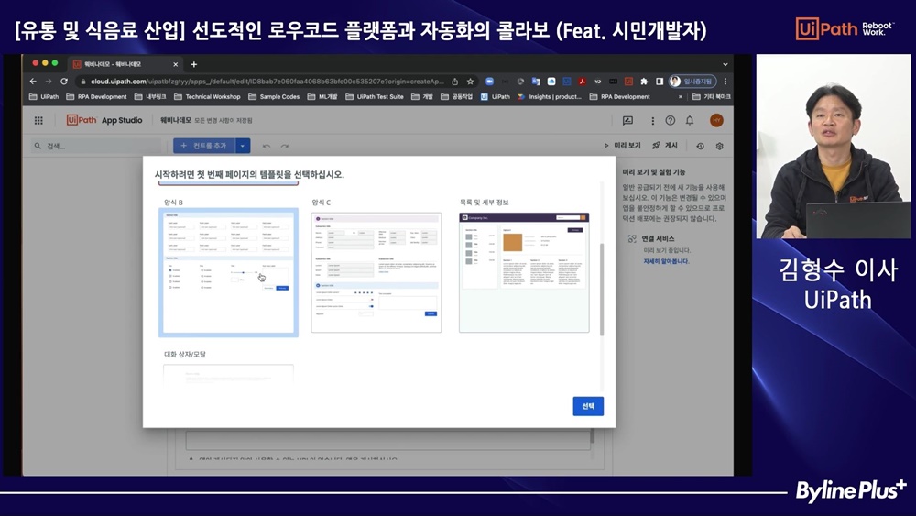The width and height of the screenshot is (916, 516).
Task: Open the RPA Development bookmark folder
Action: (x=96, y=97)
